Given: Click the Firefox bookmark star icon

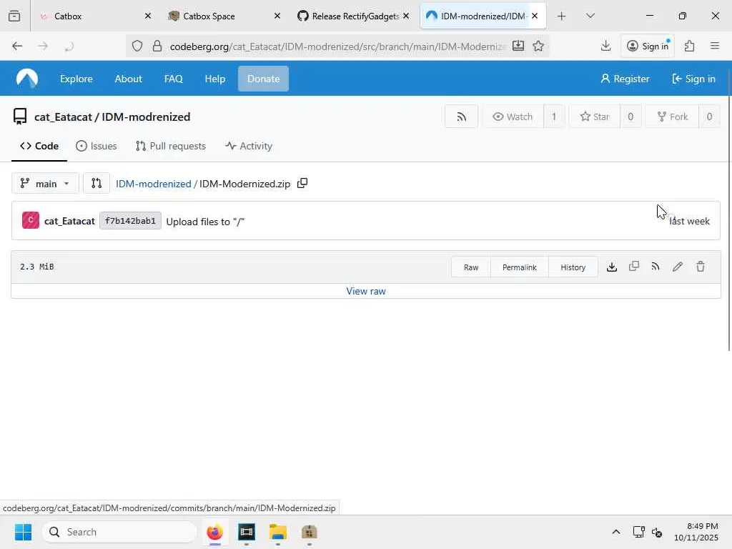Looking at the screenshot, I should pos(538,46).
